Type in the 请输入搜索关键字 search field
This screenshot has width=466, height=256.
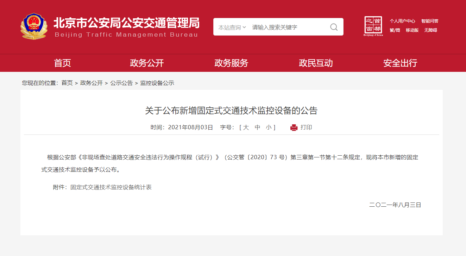pyautogui.click(x=289, y=27)
